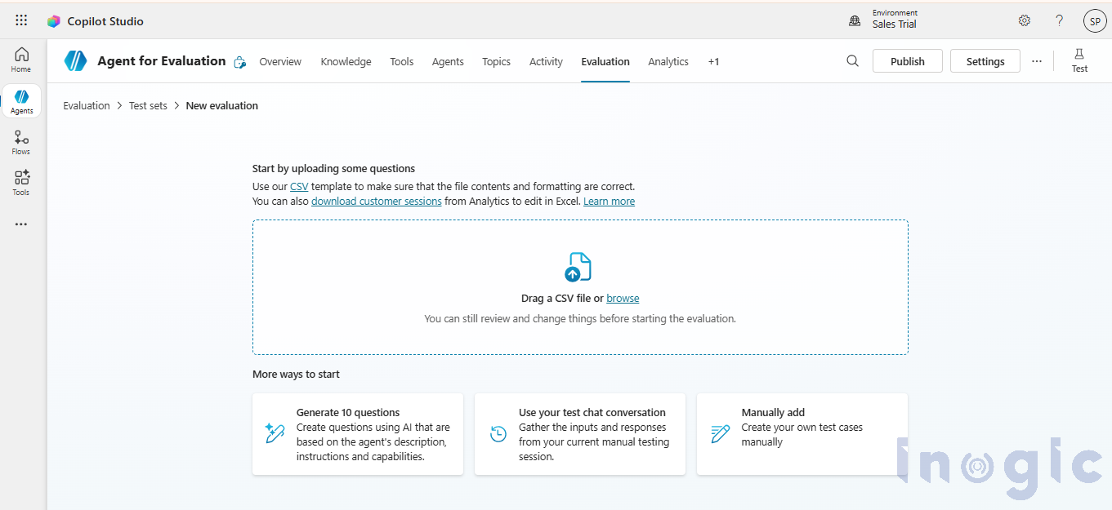
Task: Expand the ellipsis at sidebar bottom
Action: click(20, 224)
